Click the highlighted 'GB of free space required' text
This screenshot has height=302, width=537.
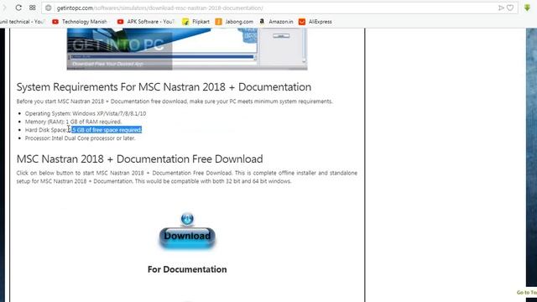point(107,130)
